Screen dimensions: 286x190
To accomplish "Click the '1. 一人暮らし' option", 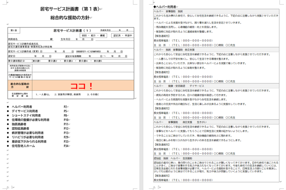I will click(x=43, y=94).
